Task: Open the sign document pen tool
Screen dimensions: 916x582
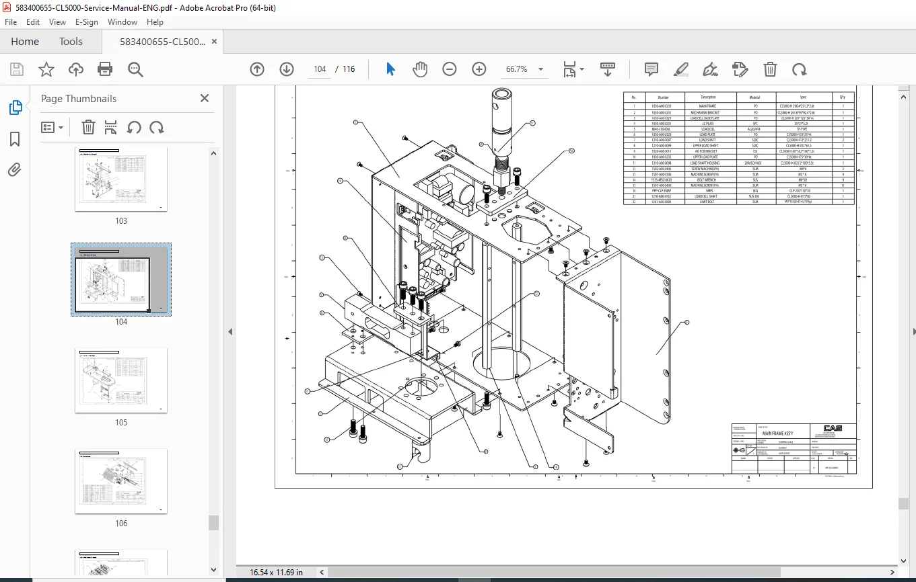Action: tap(711, 69)
